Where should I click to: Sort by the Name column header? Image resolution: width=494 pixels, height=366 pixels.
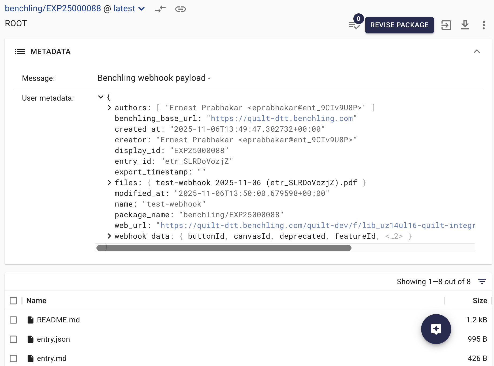[x=36, y=301]
